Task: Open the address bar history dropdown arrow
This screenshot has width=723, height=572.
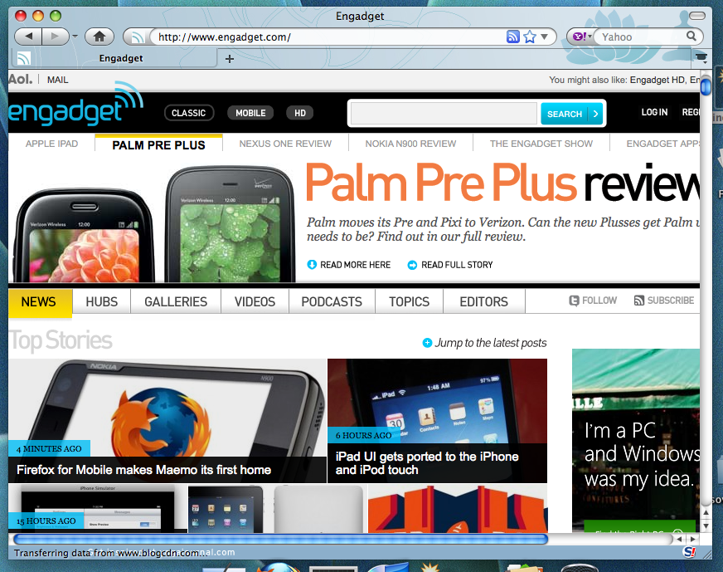Action: [x=545, y=37]
